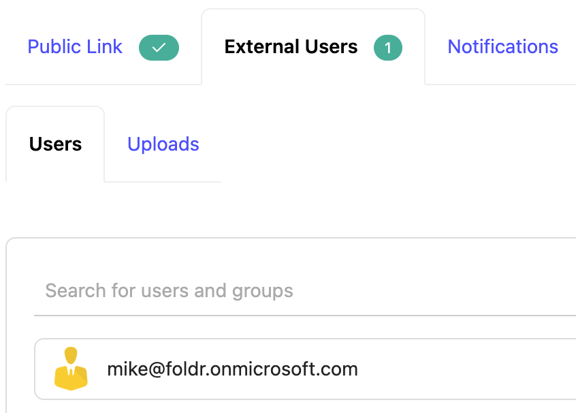The height and width of the screenshot is (413, 576).
Task: Click the Public Link enabled status indicator
Action: coord(159,48)
